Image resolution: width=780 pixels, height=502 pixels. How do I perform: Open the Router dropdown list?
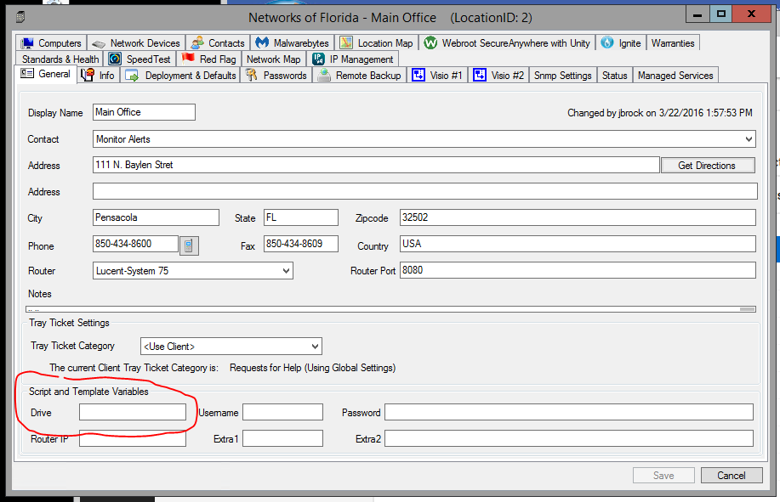[285, 271]
